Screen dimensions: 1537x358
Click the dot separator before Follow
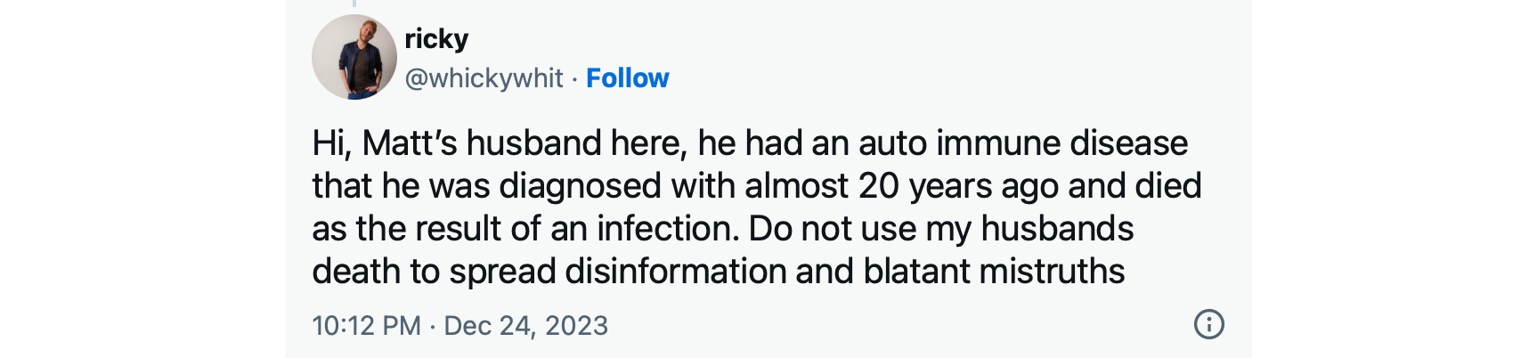click(x=575, y=78)
